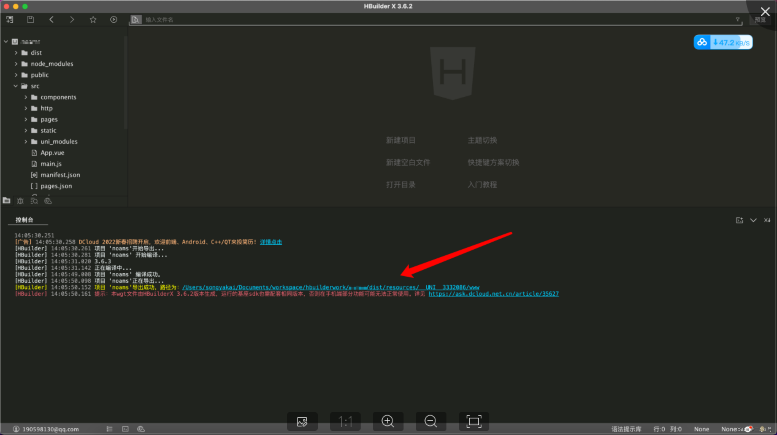Click the project explorer icon below tree
The height and width of the screenshot is (435, 777).
[x=6, y=201]
